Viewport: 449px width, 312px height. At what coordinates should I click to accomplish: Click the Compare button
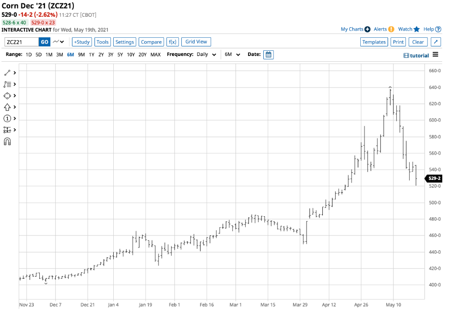pyautogui.click(x=151, y=42)
